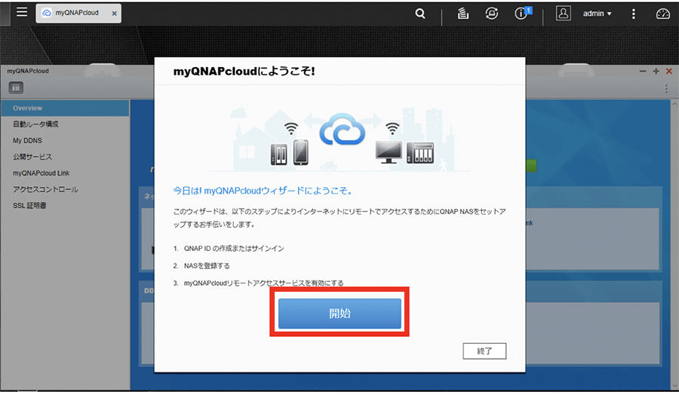Toggle the sidebar panel icon

tap(16, 88)
